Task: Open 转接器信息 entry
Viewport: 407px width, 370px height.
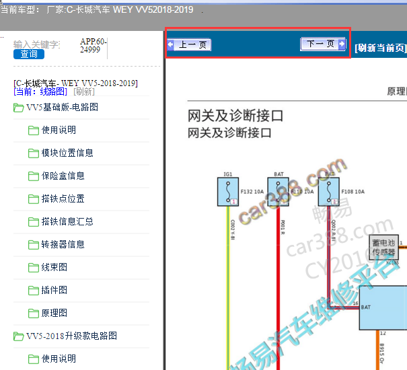Action: (63, 244)
